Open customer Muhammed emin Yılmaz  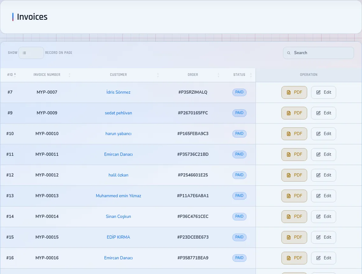pos(119,196)
